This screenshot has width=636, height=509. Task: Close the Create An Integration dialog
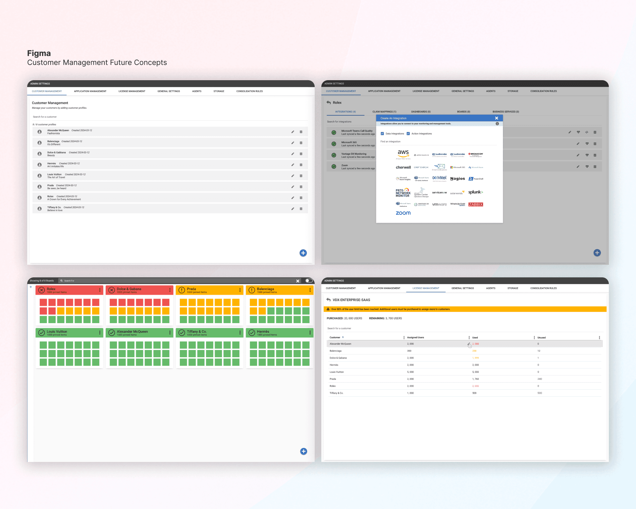tap(497, 118)
